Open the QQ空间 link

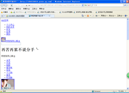[x=5, y=20]
